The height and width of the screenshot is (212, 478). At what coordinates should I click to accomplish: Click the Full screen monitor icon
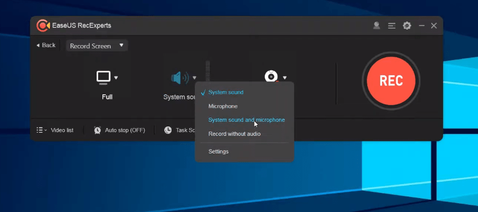(x=103, y=78)
